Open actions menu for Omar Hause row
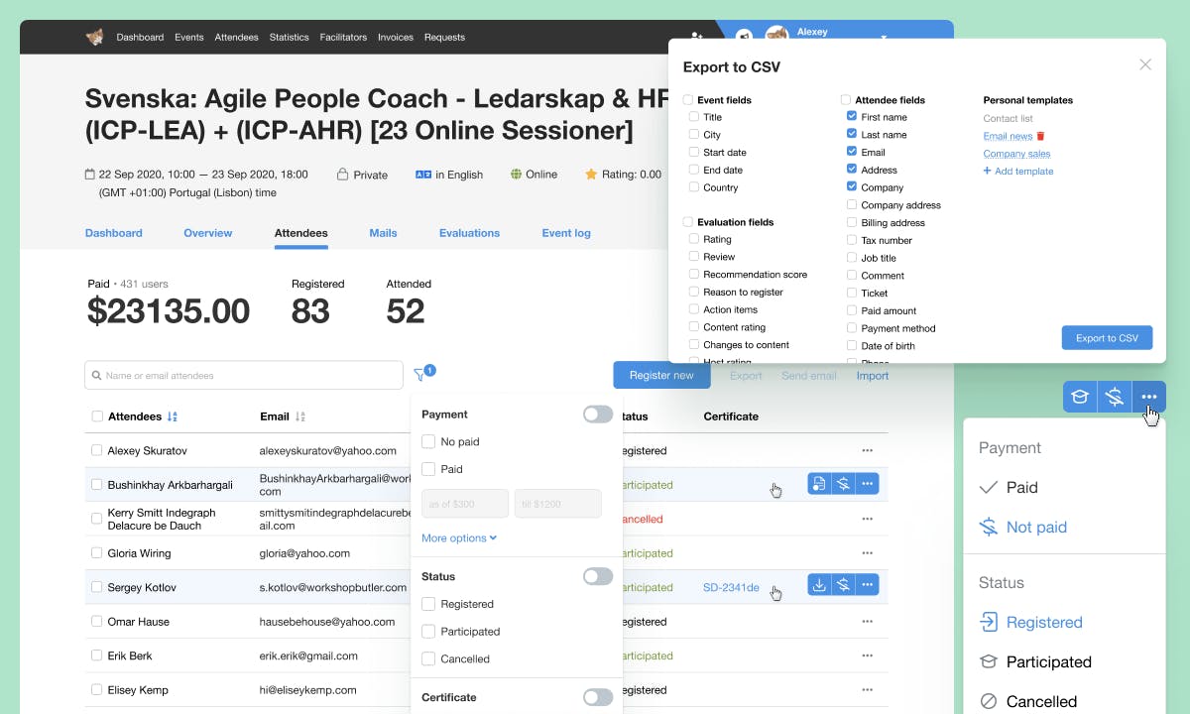 868,622
